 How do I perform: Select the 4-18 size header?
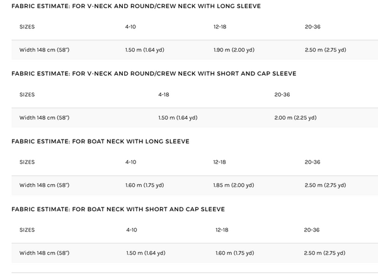click(x=164, y=94)
